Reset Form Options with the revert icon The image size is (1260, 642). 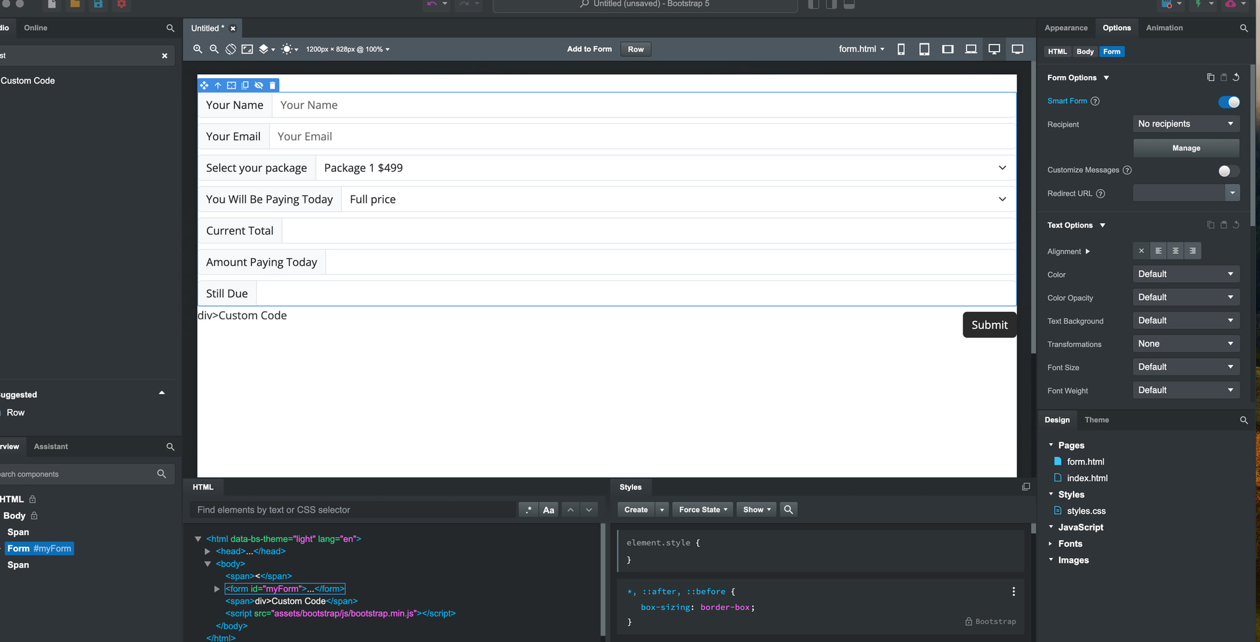pos(1236,77)
